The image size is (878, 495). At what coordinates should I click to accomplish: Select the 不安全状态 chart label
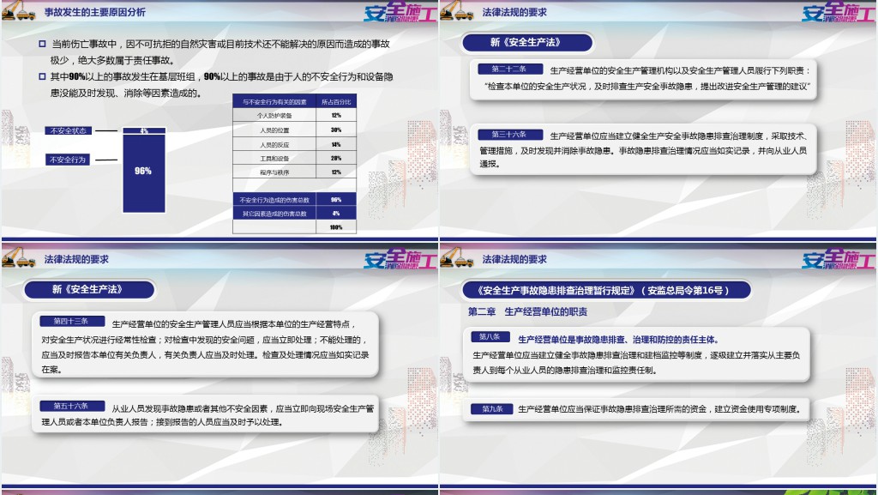click(x=69, y=131)
